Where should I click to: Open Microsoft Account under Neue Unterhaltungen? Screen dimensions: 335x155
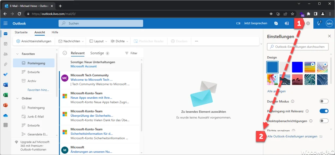tap(83, 66)
